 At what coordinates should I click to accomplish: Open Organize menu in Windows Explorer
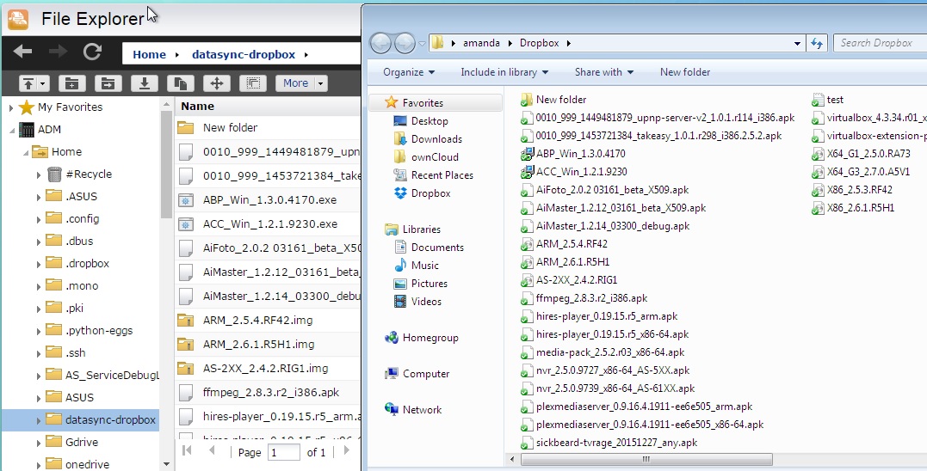coord(409,72)
